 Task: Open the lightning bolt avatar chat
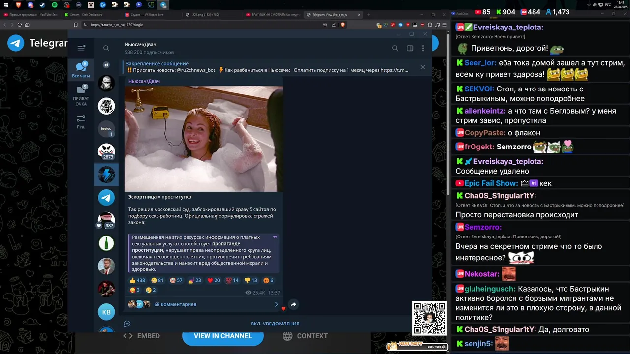point(106,175)
